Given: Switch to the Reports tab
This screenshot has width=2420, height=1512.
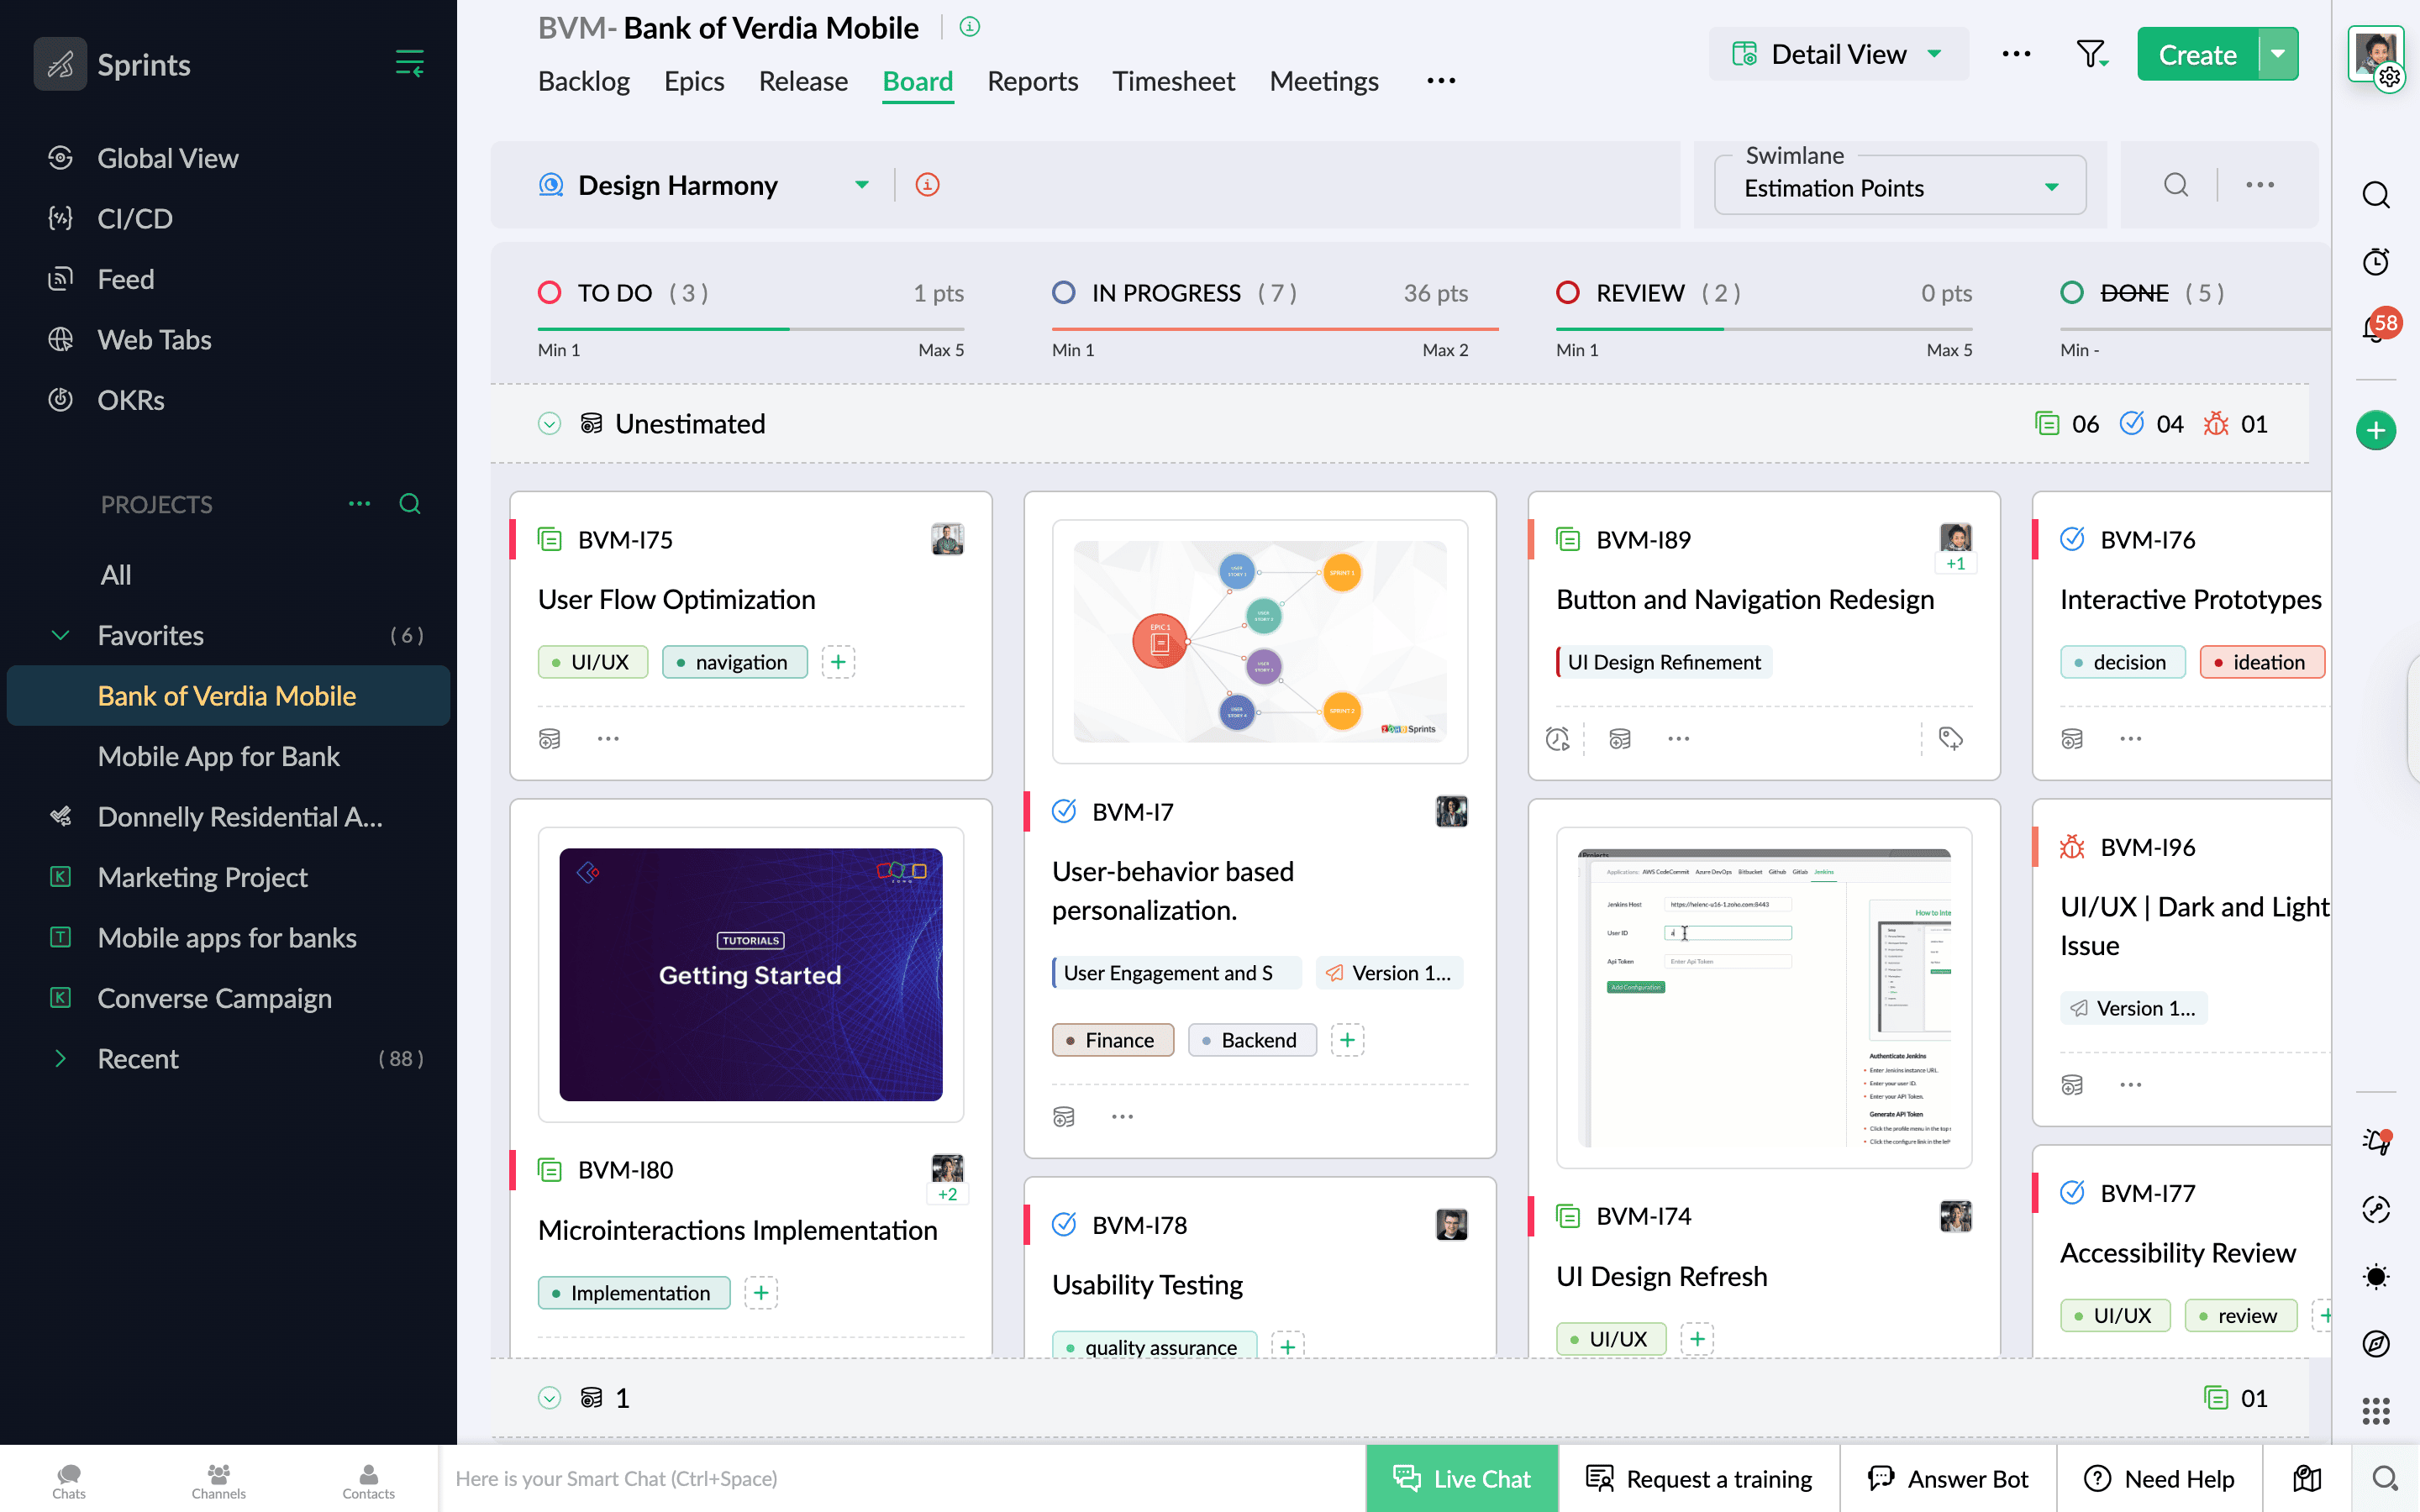Looking at the screenshot, I should coord(1033,81).
